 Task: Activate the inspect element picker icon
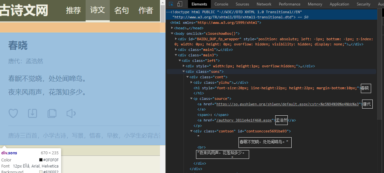(x=171, y=4)
